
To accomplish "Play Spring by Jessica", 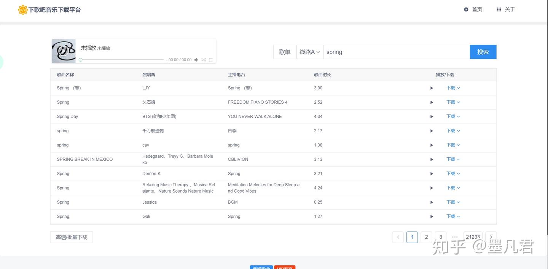I will coord(432,202).
